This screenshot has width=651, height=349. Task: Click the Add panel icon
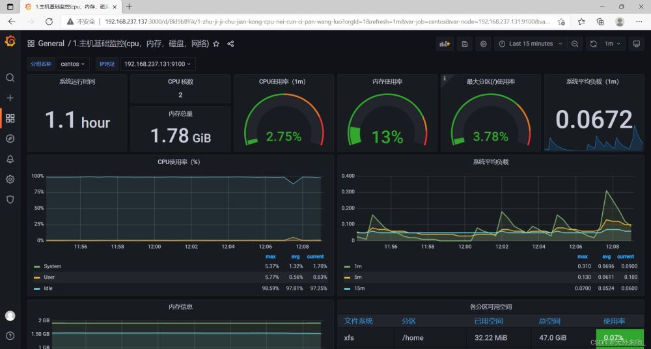[x=445, y=44]
